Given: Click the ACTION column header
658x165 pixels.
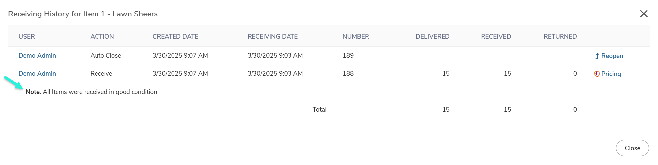Looking at the screenshot, I should [x=102, y=36].
